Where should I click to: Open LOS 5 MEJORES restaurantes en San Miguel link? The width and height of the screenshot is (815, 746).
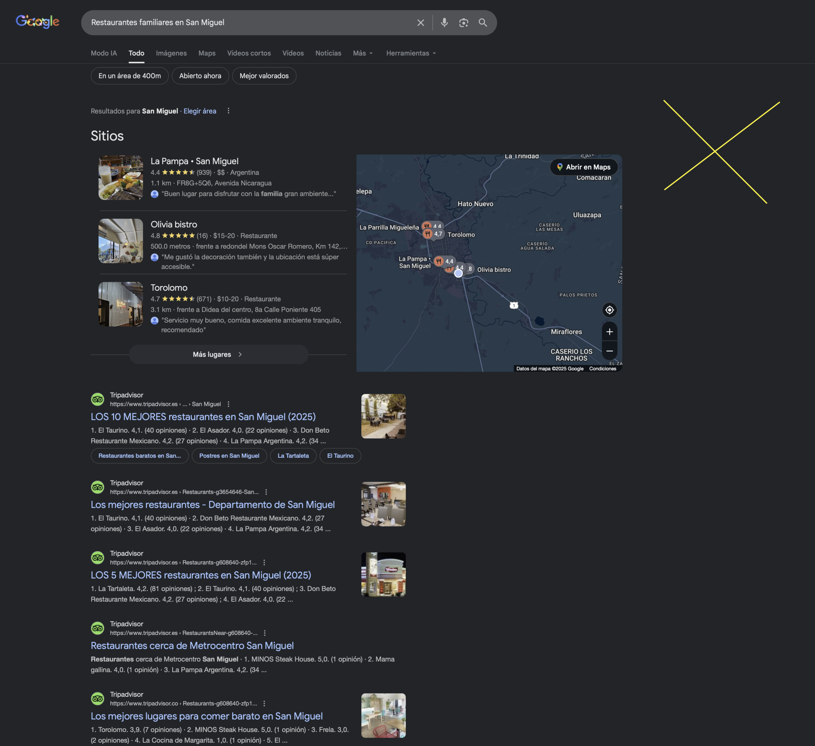[x=201, y=575]
